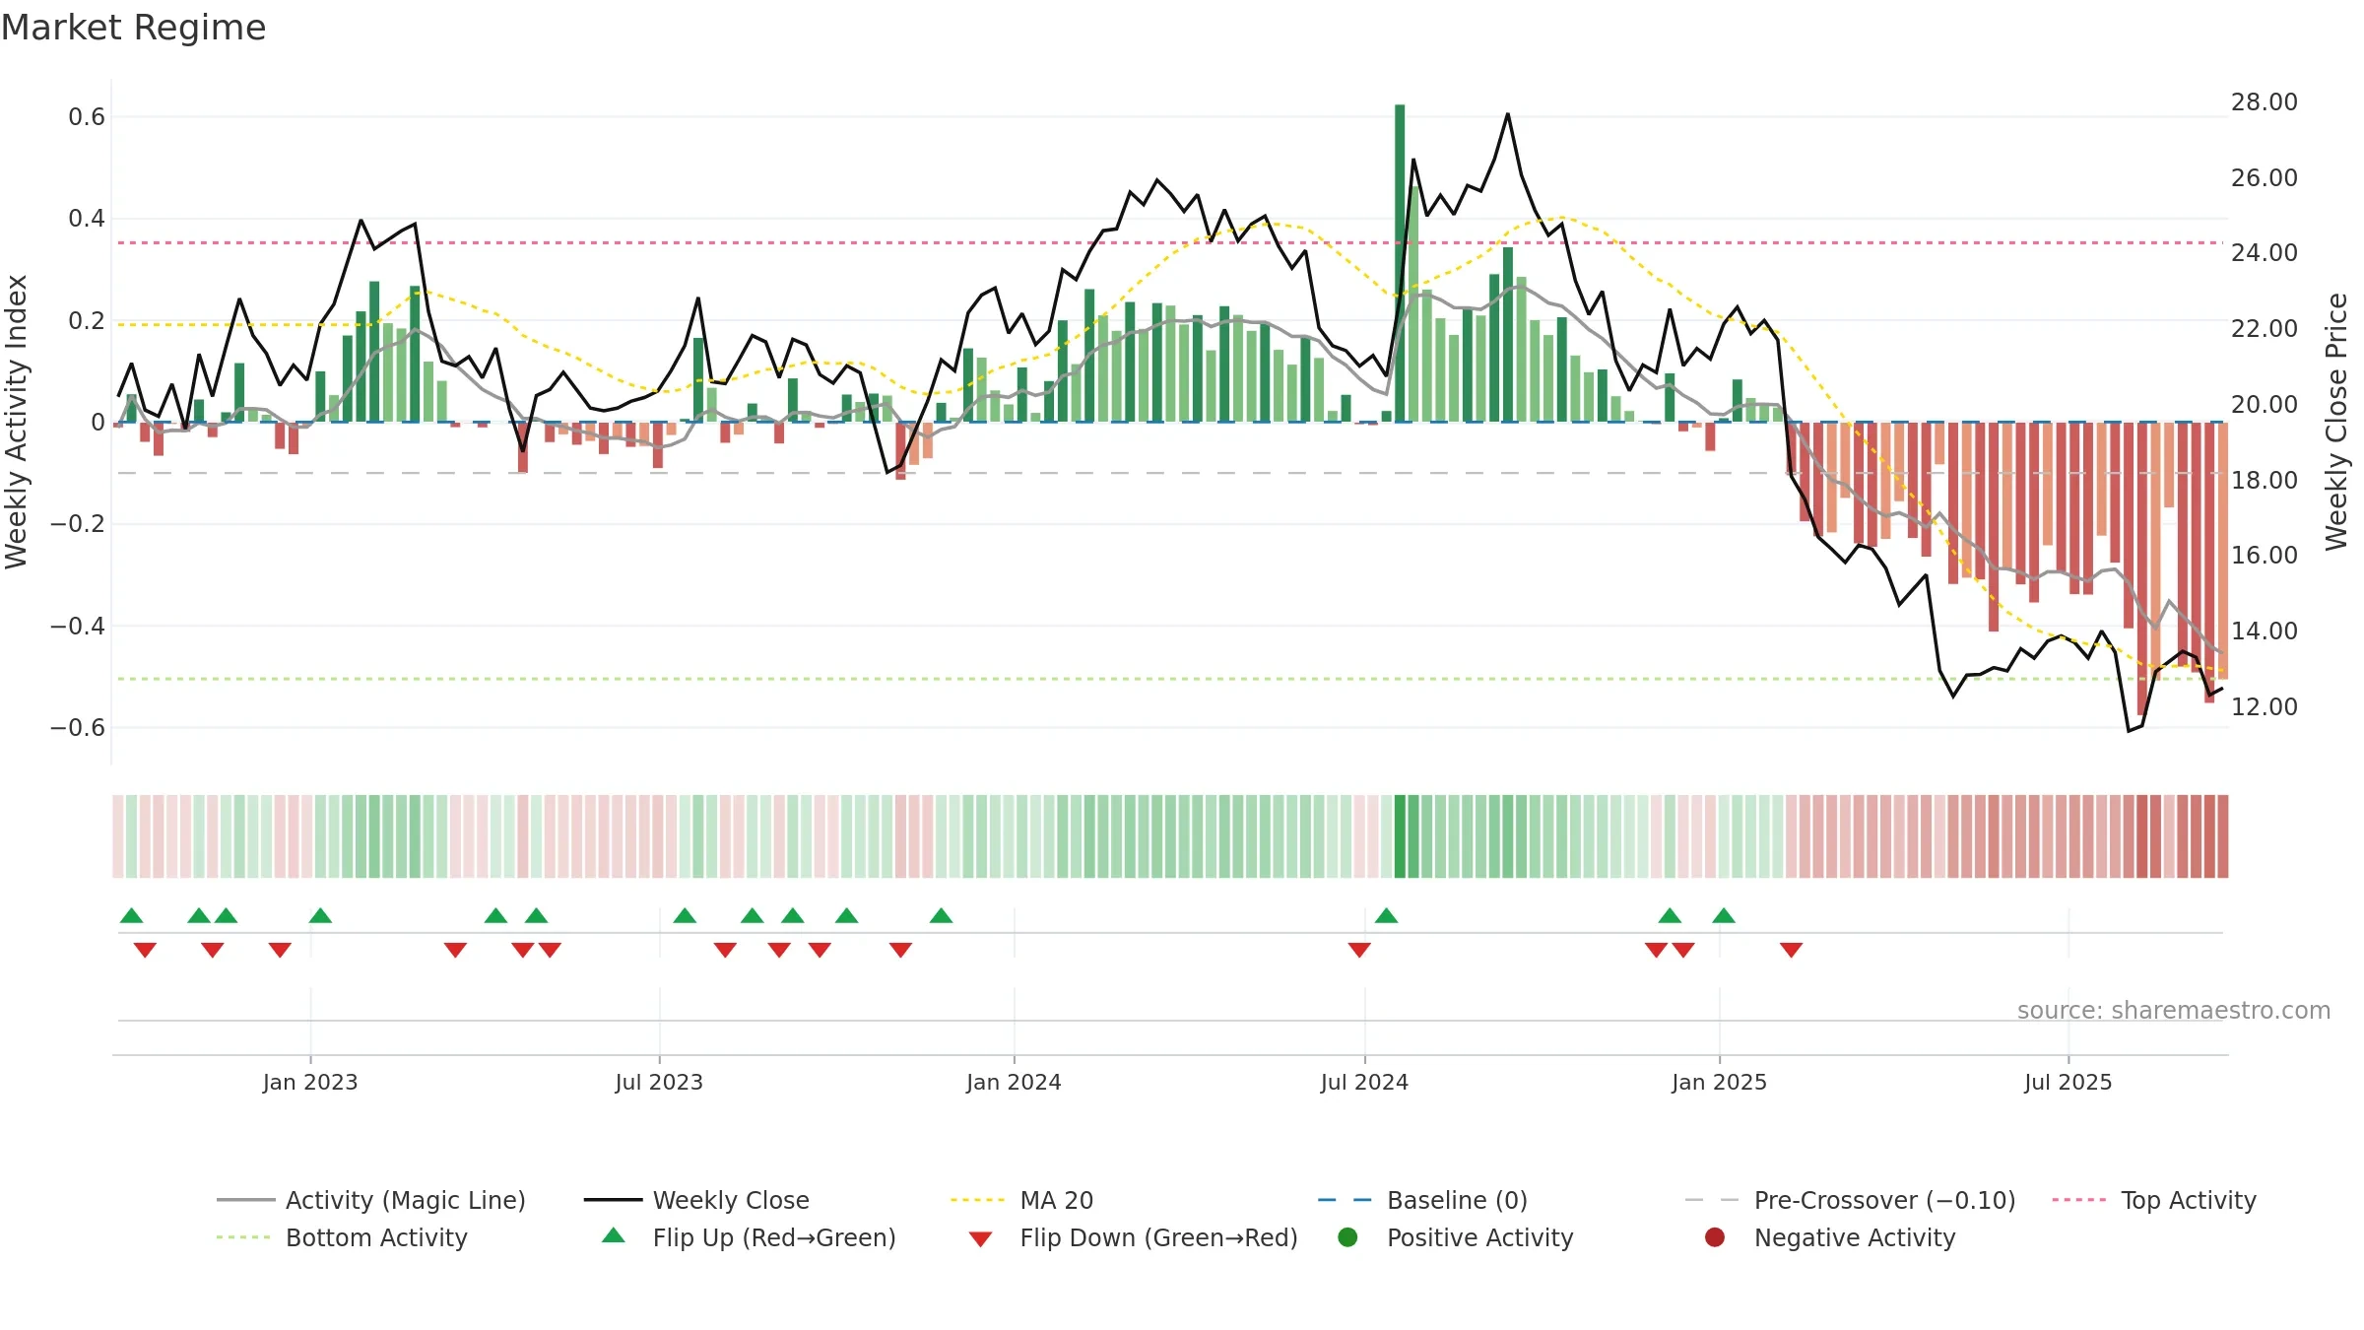Click the first flip-up triangle marker in late 2022
This screenshot has width=2364, height=1330.
(x=132, y=915)
